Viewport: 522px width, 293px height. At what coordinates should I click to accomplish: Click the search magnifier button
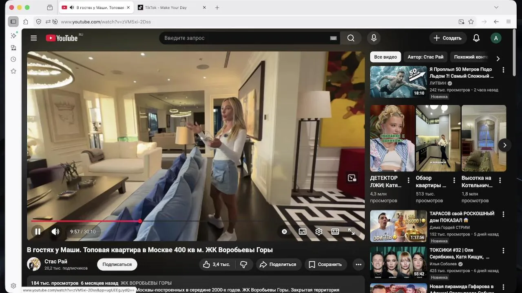[351, 38]
